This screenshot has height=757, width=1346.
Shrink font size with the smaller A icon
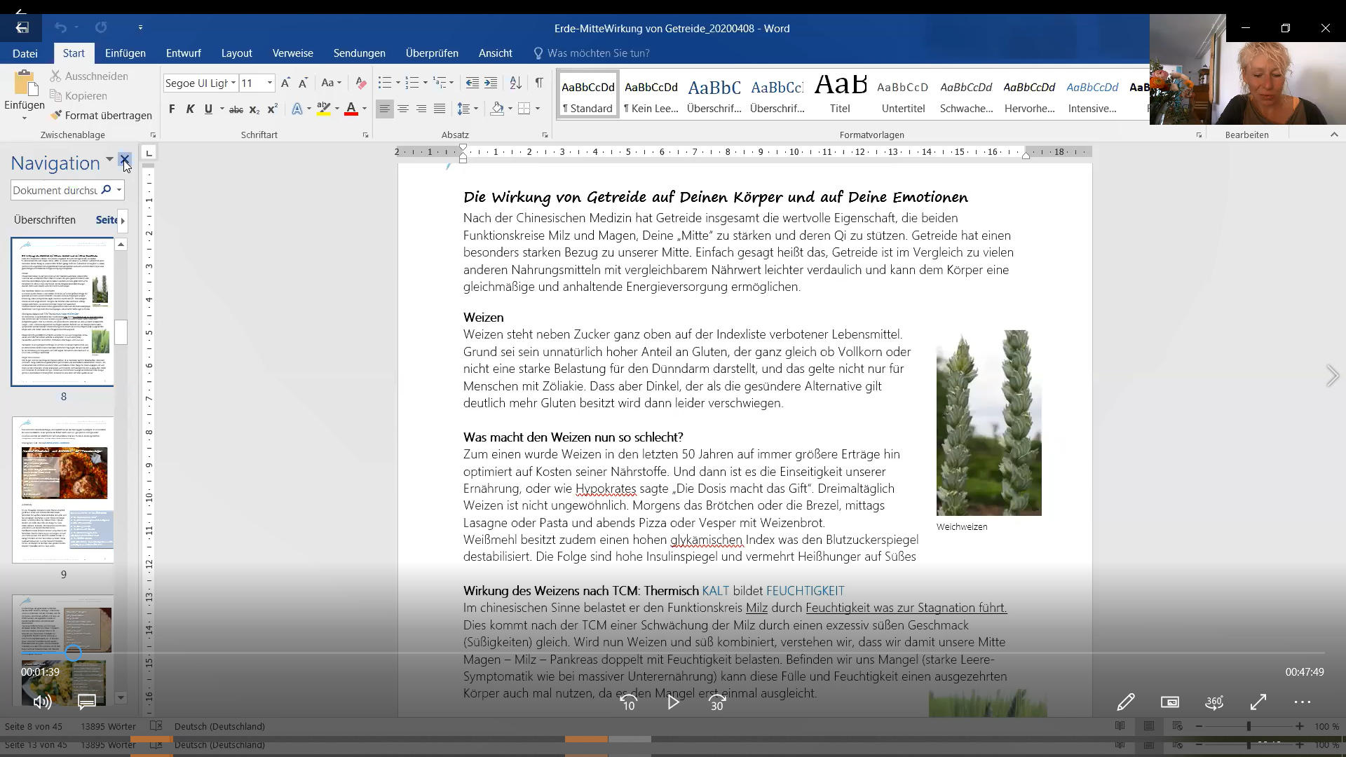pos(303,83)
